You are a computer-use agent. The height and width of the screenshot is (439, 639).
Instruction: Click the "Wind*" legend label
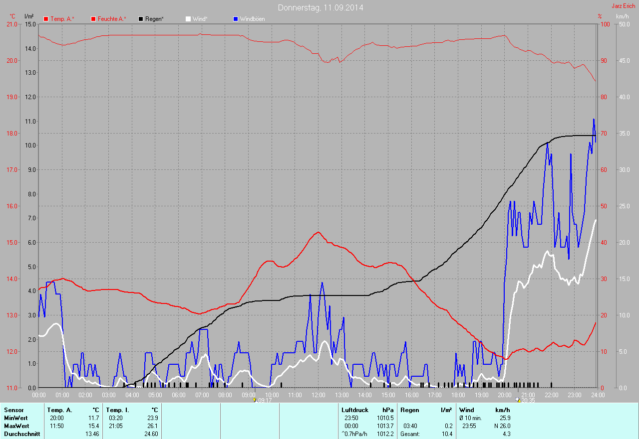click(x=200, y=19)
